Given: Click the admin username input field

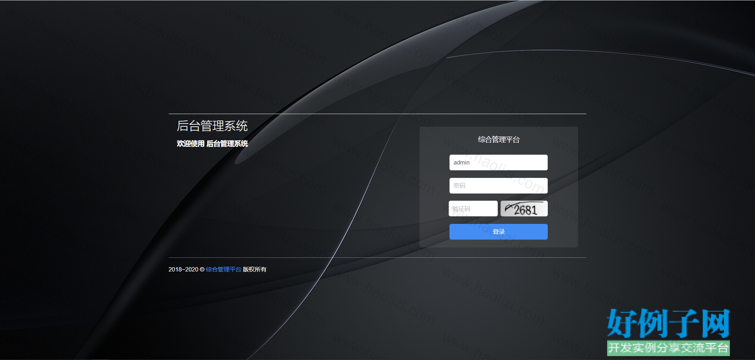Looking at the screenshot, I should coord(498,162).
